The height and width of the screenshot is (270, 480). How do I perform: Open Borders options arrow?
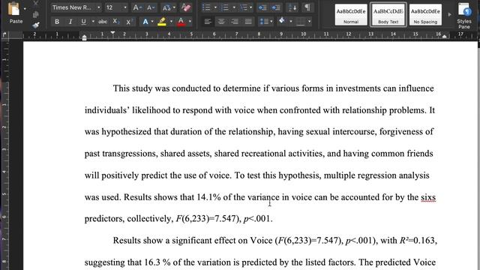coord(310,22)
